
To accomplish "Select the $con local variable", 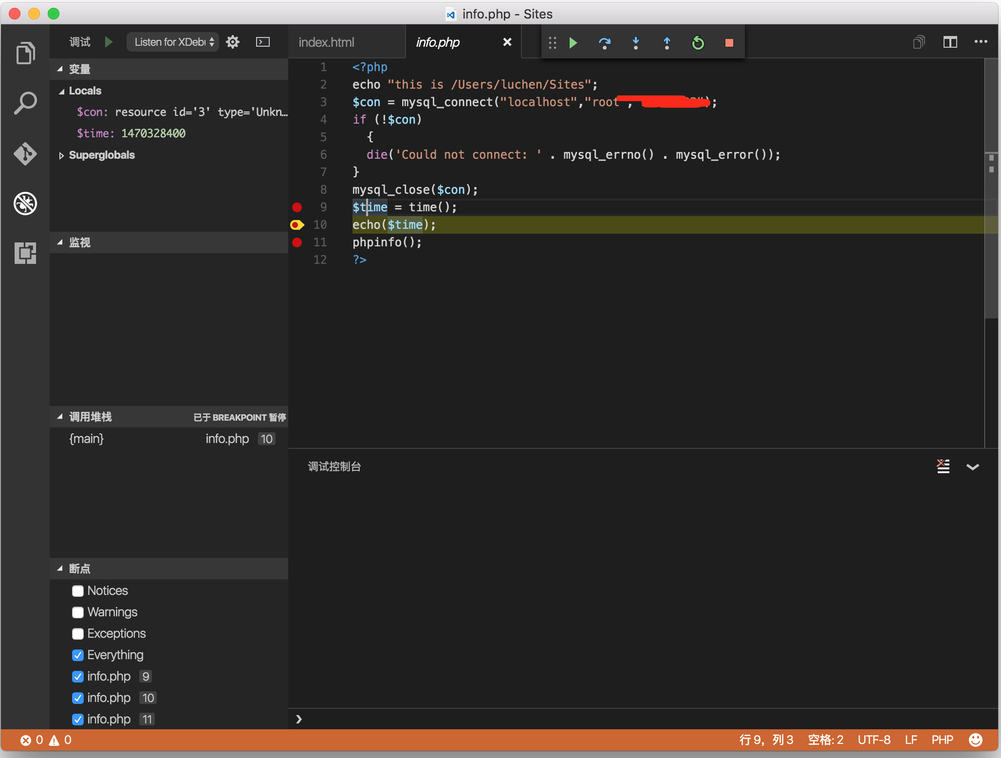I will (168, 112).
